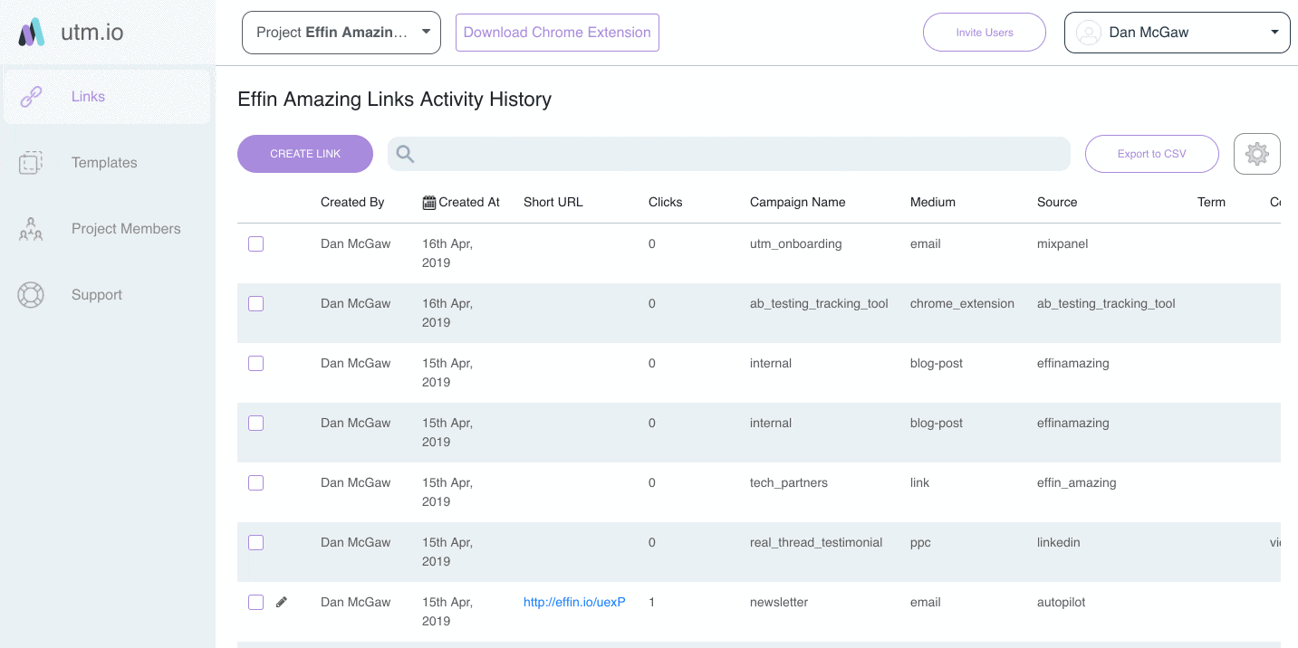Click the user avatar icon beside Dan McGaw
1298x648 pixels.
point(1087,33)
